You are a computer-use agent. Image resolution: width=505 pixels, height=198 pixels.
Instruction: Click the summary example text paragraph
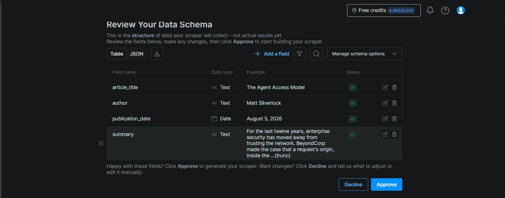click(290, 143)
